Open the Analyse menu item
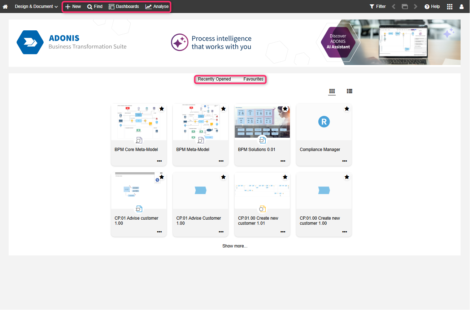Image resolution: width=470 pixels, height=310 pixels. tap(157, 7)
